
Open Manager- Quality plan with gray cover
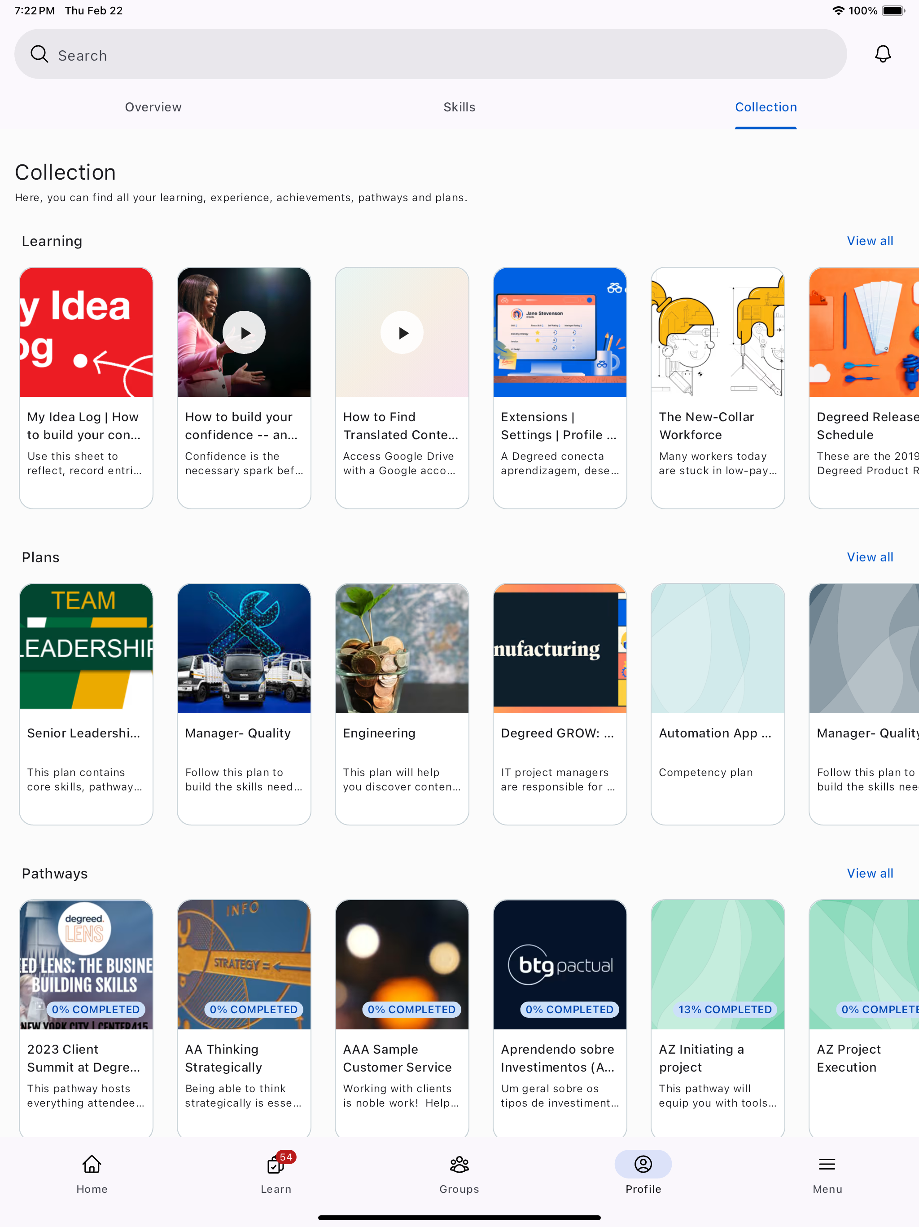864,704
